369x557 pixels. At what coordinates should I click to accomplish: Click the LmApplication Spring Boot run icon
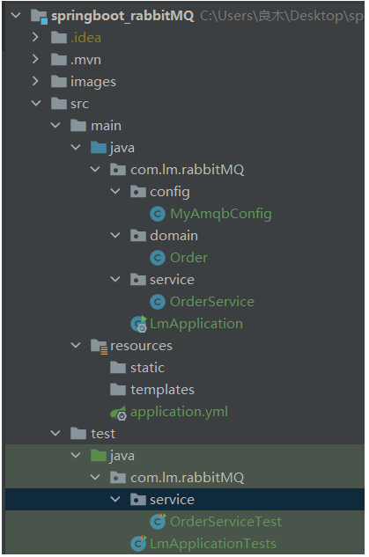pos(138,324)
